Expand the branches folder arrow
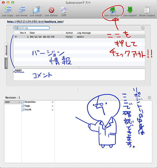Screen dimensions: 157x168 tap(53, 102)
